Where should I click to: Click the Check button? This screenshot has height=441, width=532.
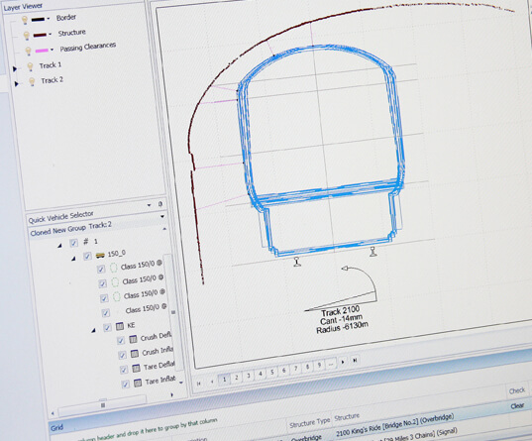click(517, 390)
